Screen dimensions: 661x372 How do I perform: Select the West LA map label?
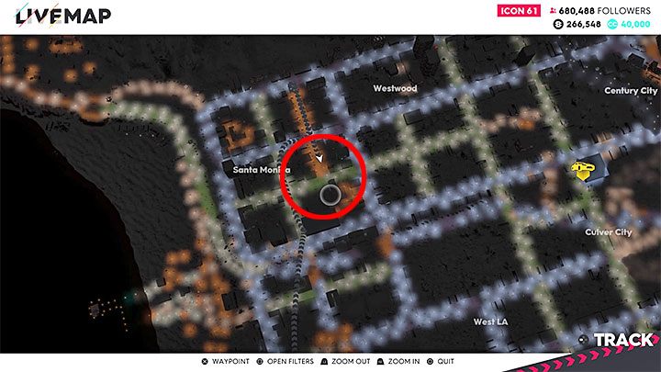click(493, 321)
